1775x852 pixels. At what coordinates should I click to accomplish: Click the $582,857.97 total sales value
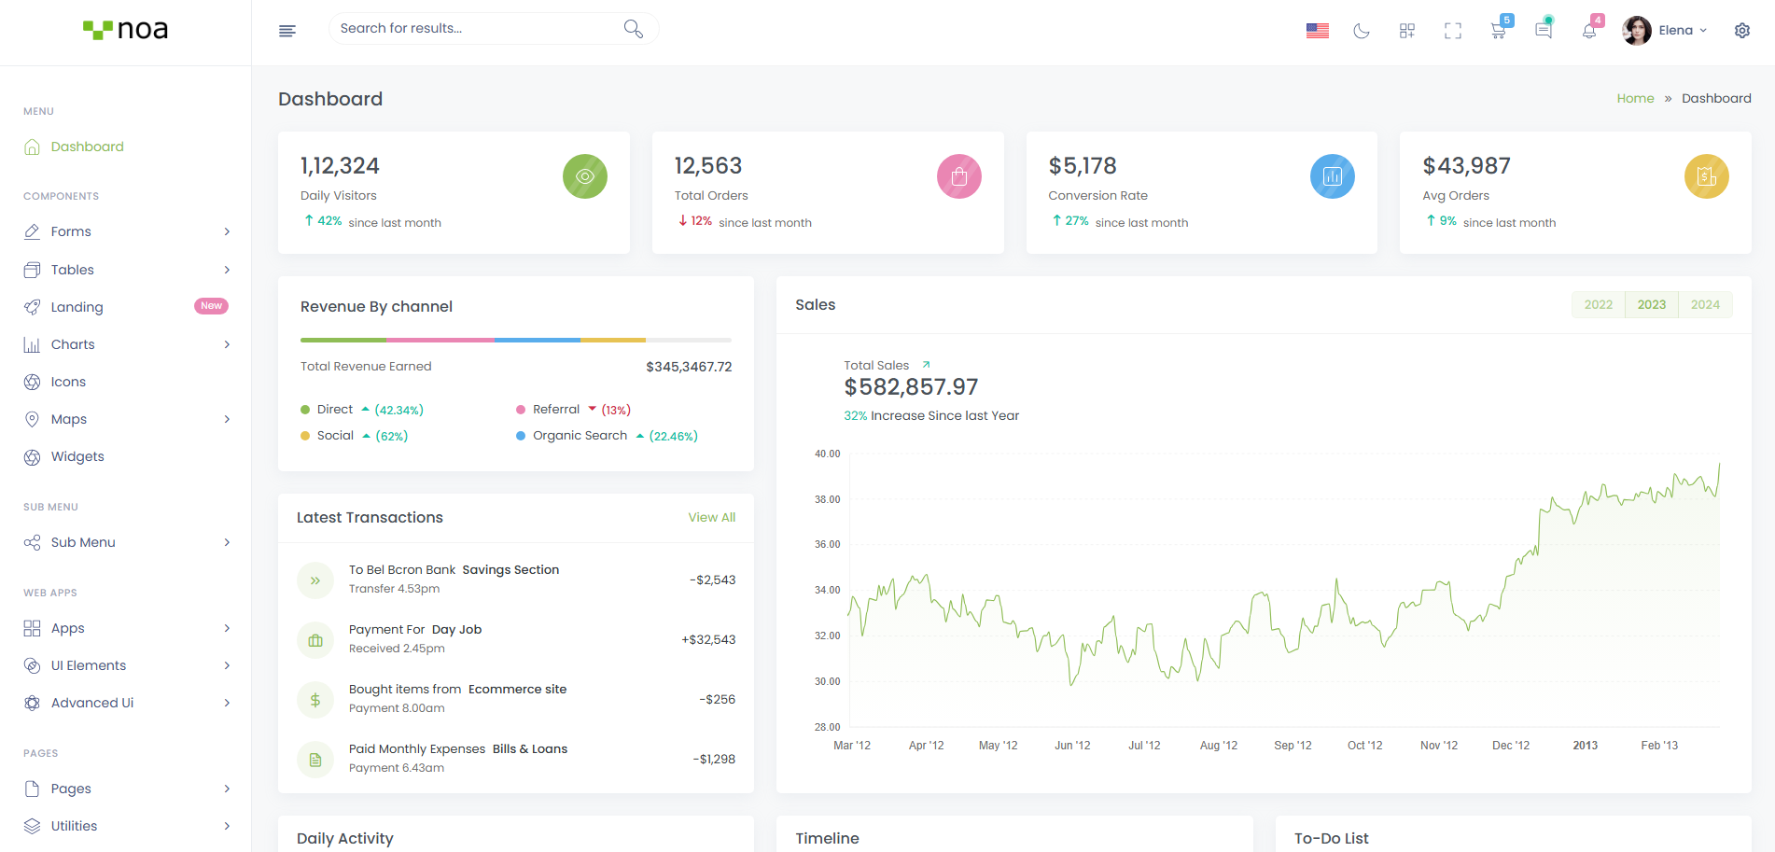coord(911,387)
